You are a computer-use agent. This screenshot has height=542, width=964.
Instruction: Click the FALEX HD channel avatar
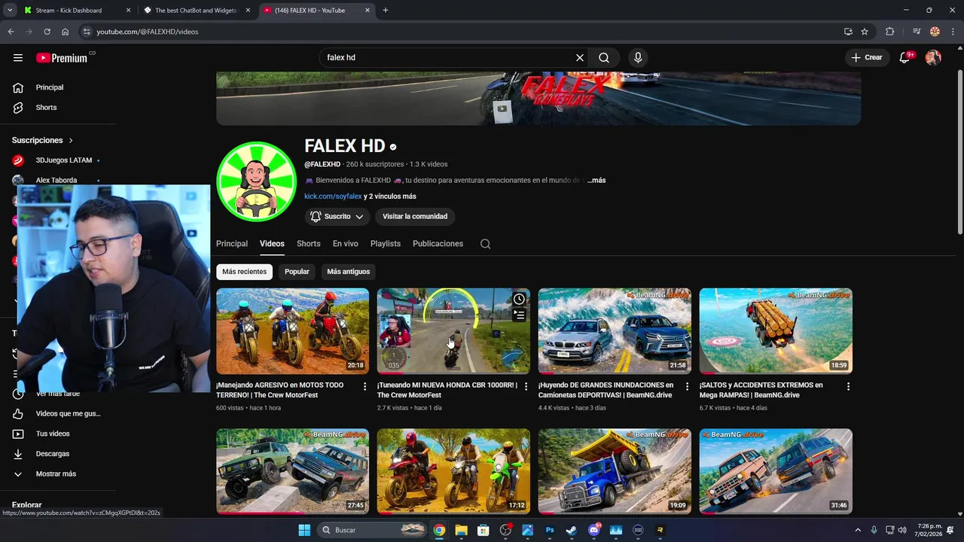point(256,181)
